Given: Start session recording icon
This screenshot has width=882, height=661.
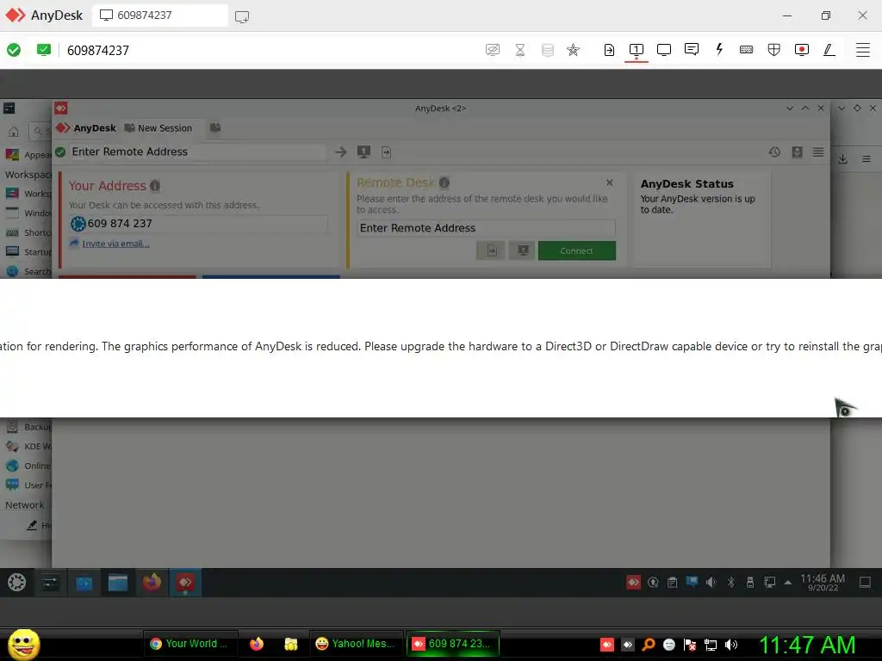Looking at the screenshot, I should click(x=802, y=50).
